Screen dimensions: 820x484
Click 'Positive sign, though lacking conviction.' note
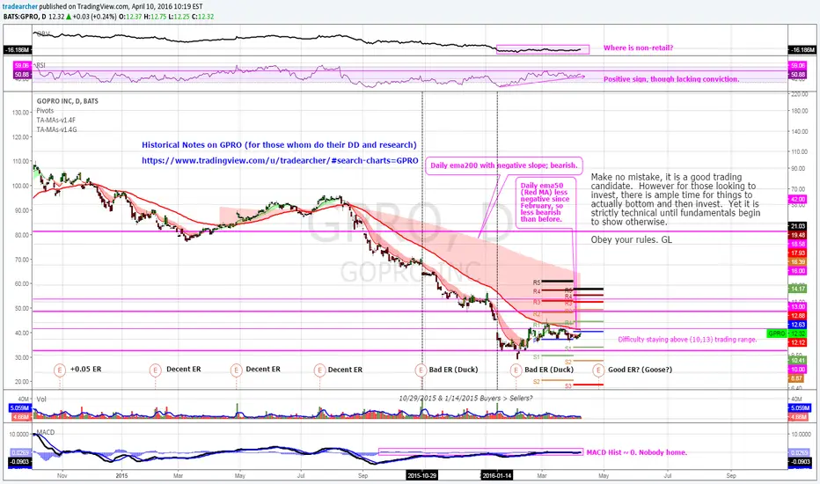pyautogui.click(x=671, y=79)
